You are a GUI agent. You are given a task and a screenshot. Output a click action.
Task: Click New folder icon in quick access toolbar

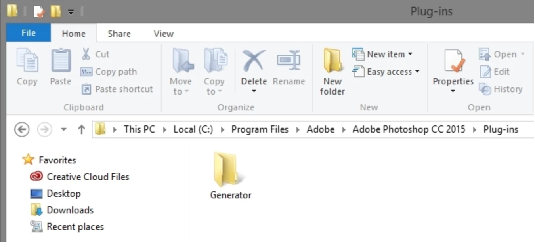pyautogui.click(x=56, y=11)
